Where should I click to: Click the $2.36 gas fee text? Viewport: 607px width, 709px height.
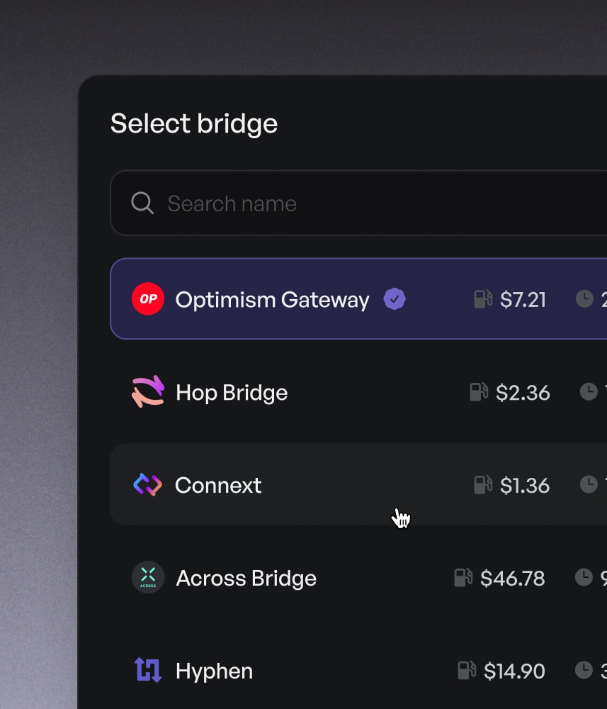(x=523, y=393)
